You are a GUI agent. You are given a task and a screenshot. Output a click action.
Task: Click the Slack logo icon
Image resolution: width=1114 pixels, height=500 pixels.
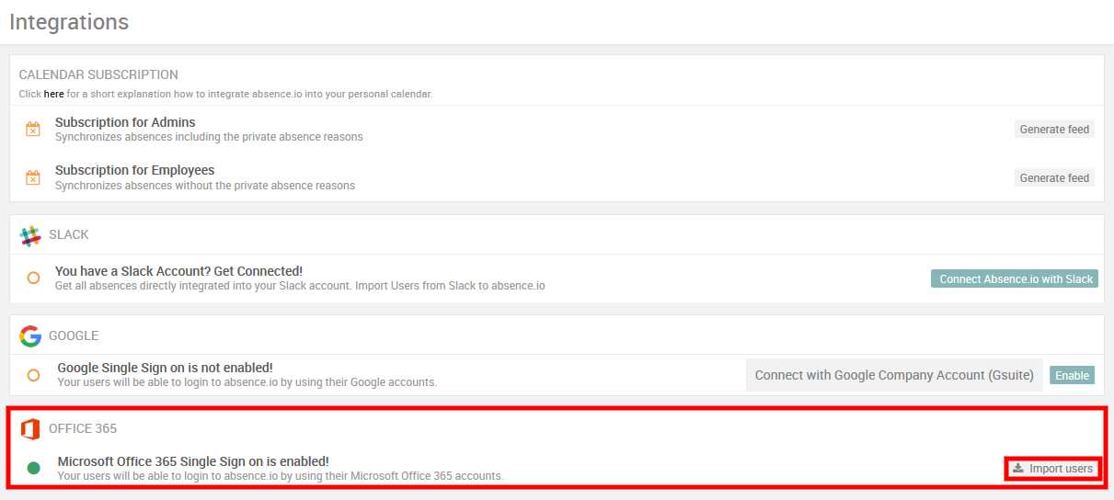[31, 235]
